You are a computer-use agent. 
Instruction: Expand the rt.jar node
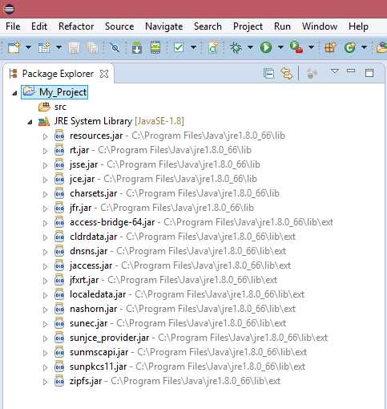point(45,151)
